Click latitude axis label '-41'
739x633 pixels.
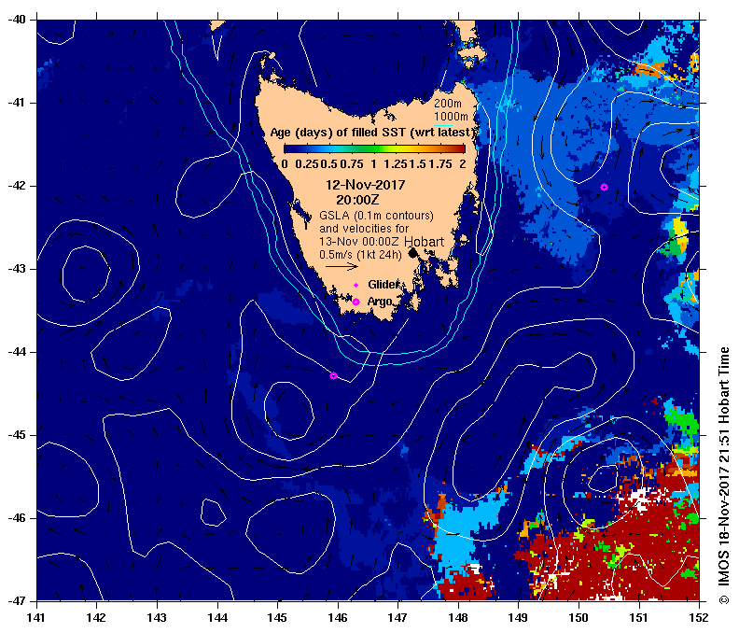tap(17, 103)
